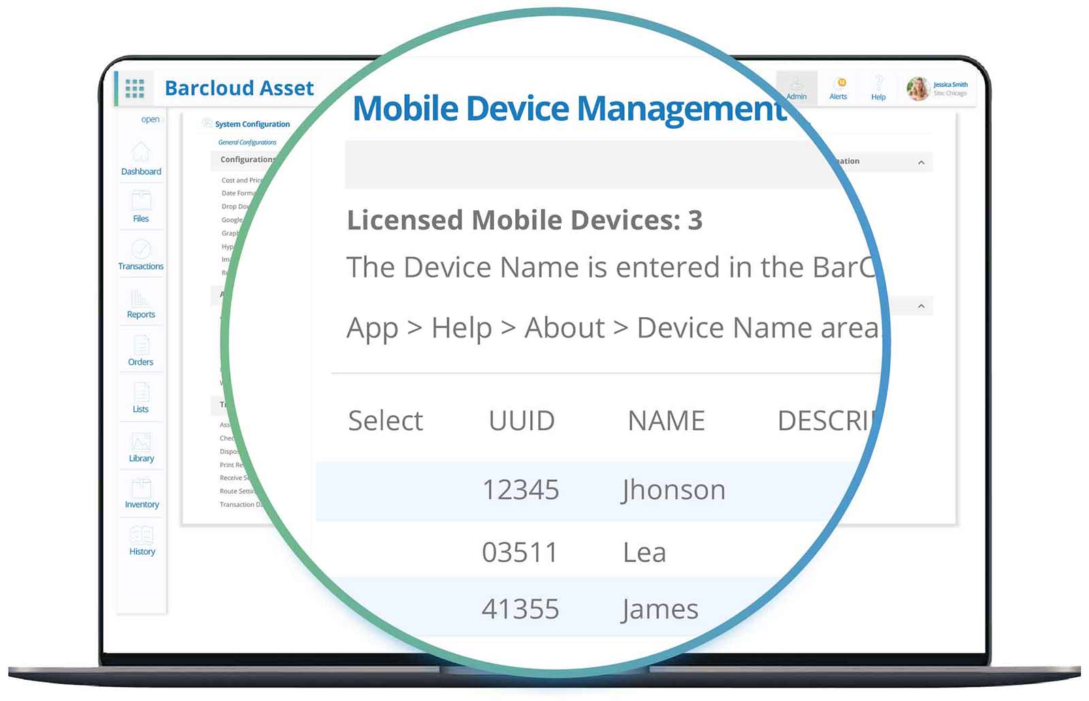1089x701 pixels.
Task: Open Orders from the sidebar
Action: click(141, 350)
